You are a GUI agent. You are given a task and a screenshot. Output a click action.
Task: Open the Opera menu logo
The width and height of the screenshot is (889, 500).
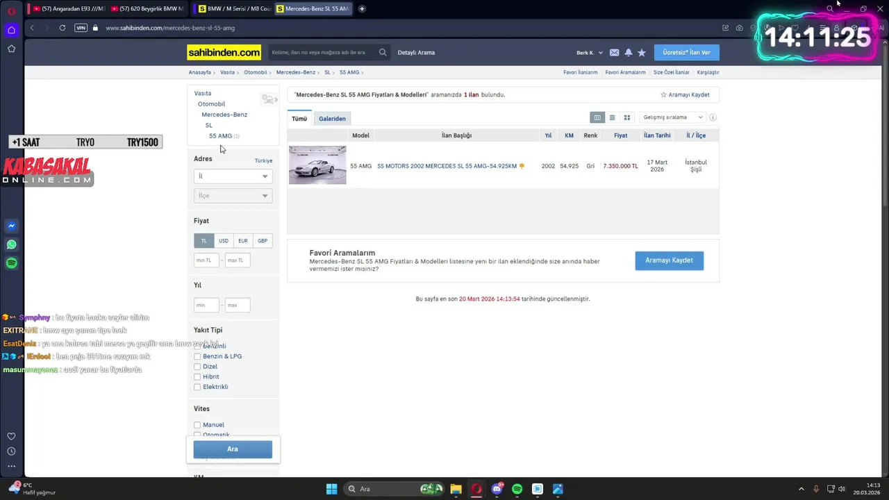(11, 10)
